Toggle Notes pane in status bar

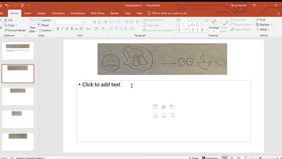pos(193,158)
